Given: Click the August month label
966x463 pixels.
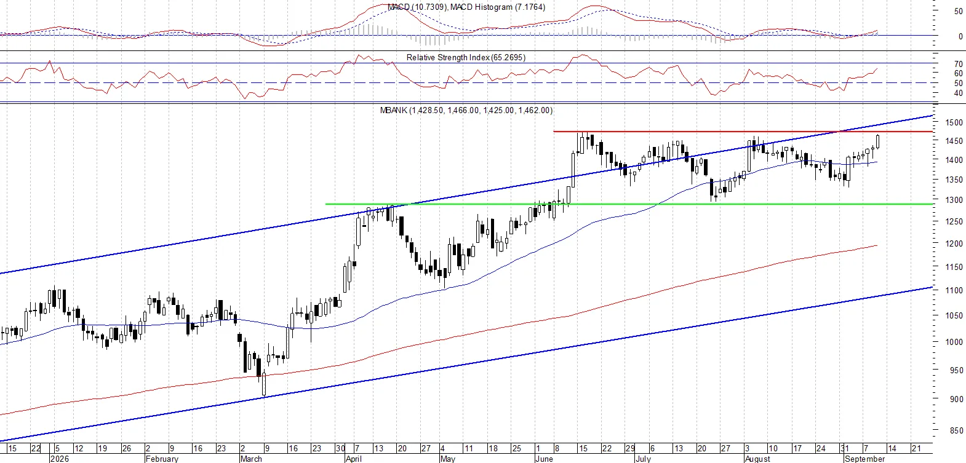Looking at the screenshot, I should point(757,459).
